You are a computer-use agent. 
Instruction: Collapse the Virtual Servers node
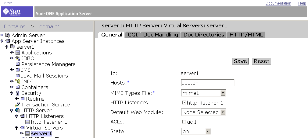pos(17,128)
